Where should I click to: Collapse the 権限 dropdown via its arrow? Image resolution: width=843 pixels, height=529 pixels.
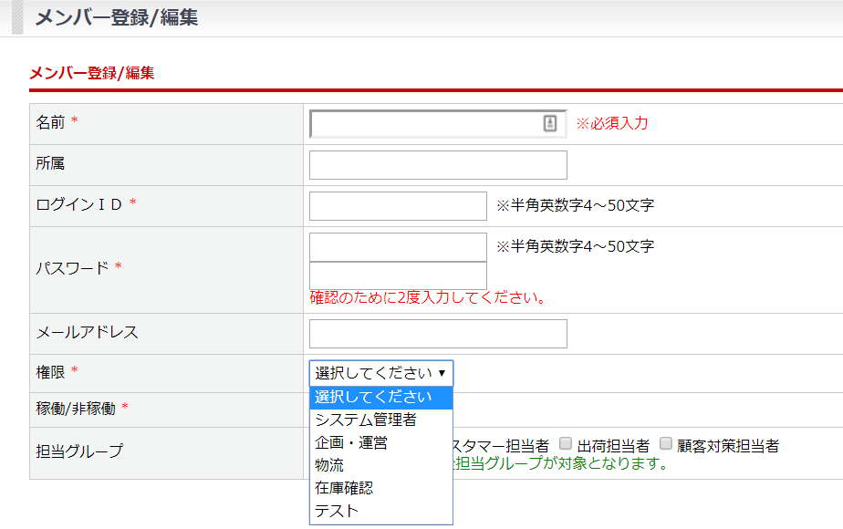coord(442,373)
